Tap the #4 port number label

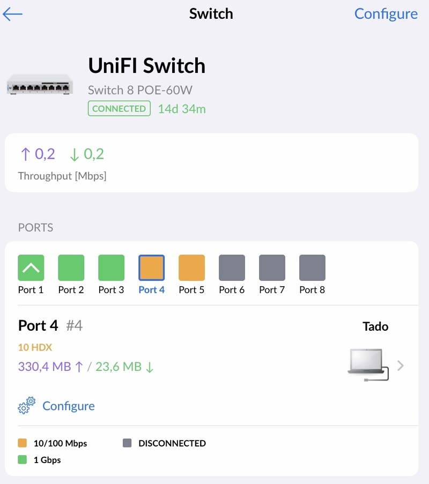[x=75, y=326]
